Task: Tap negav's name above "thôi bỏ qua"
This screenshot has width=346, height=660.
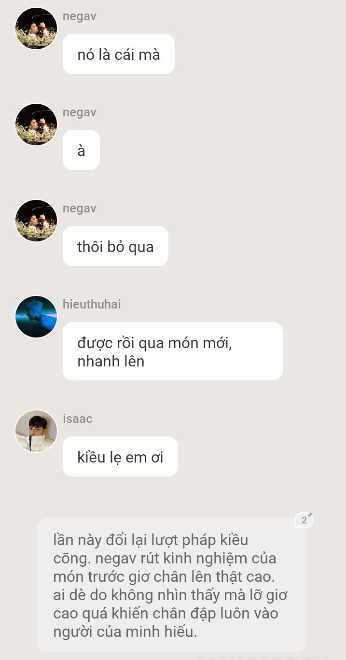Action: click(x=80, y=209)
